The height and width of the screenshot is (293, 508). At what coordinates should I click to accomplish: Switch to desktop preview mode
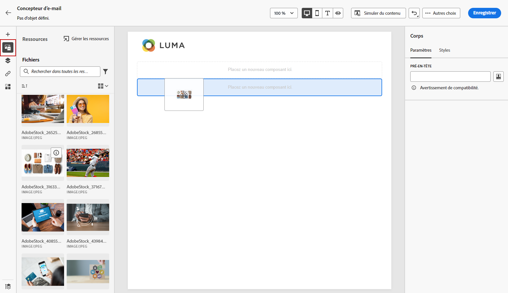[307, 13]
